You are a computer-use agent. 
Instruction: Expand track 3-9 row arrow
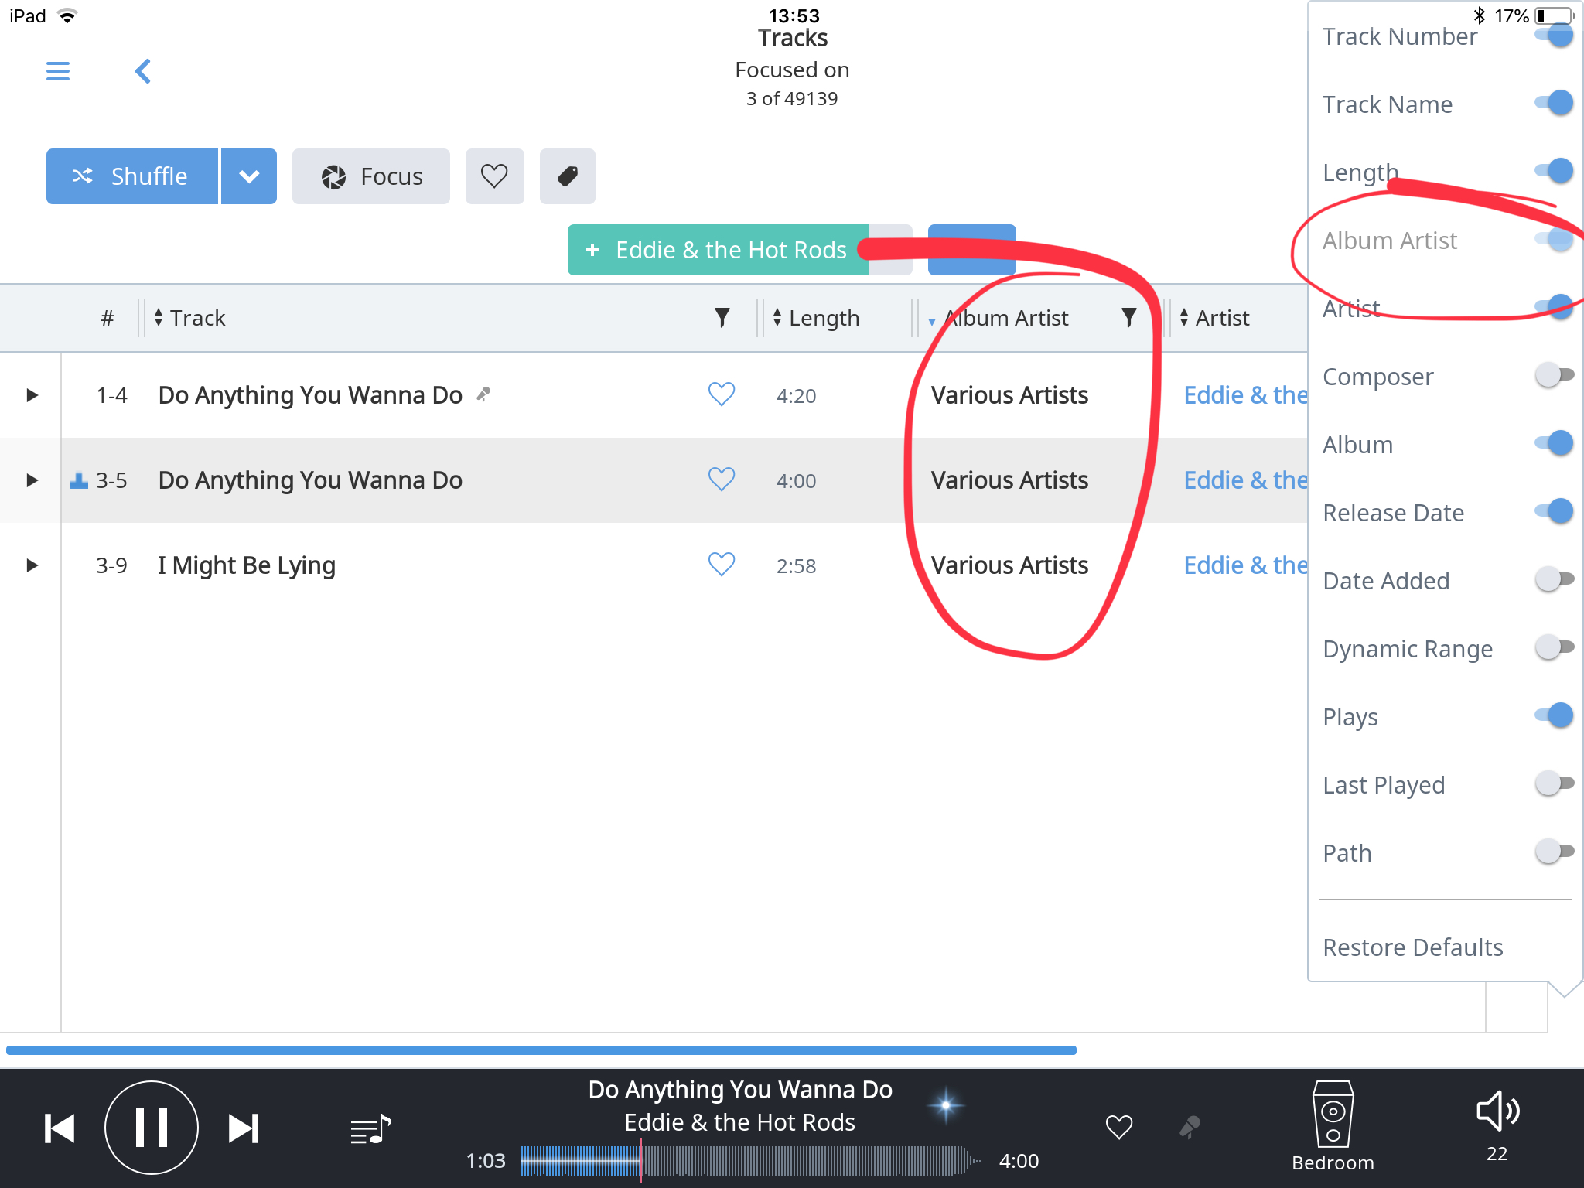32,565
